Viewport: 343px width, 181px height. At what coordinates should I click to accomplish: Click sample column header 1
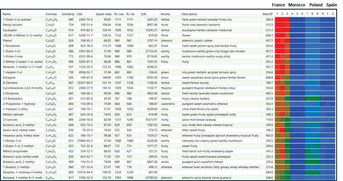(x=277, y=14)
